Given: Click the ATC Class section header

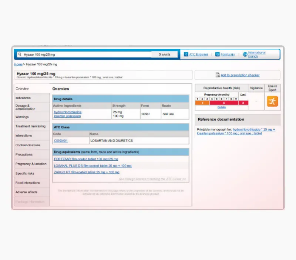Looking at the screenshot, I should coord(121,127).
